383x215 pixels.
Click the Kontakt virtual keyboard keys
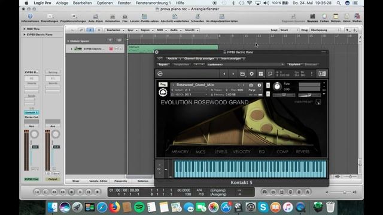250,169
